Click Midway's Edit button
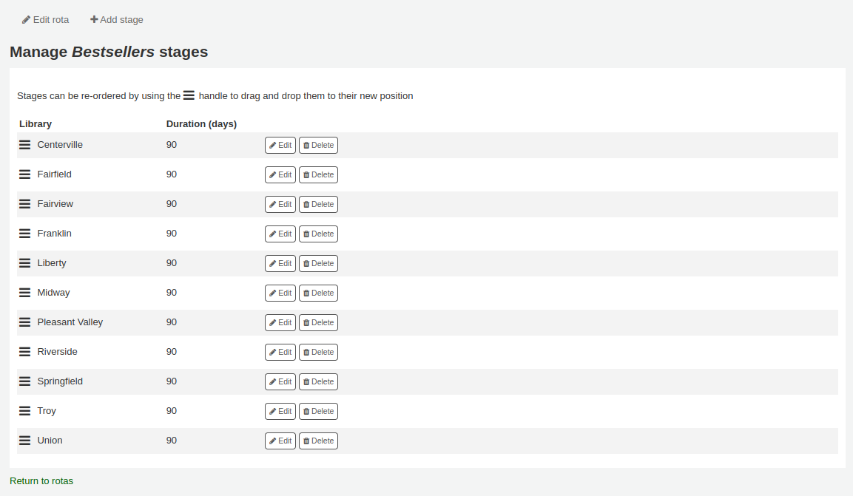The width and height of the screenshot is (853, 496). (x=280, y=293)
